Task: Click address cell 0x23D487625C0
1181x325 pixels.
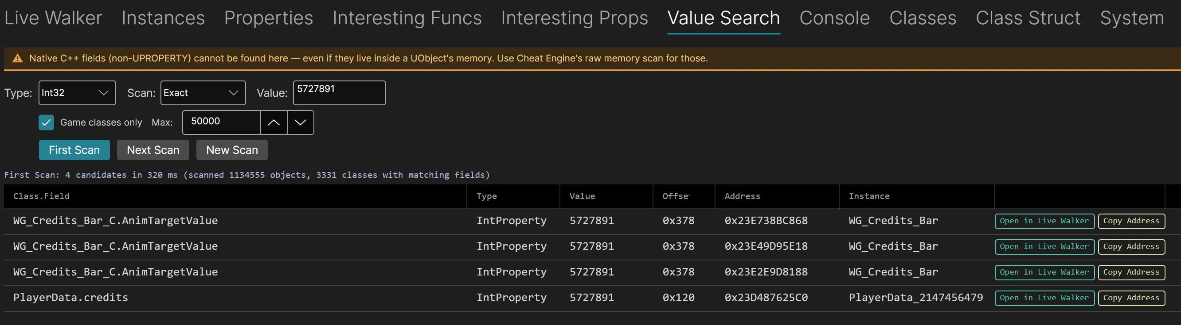Action: [x=766, y=298]
